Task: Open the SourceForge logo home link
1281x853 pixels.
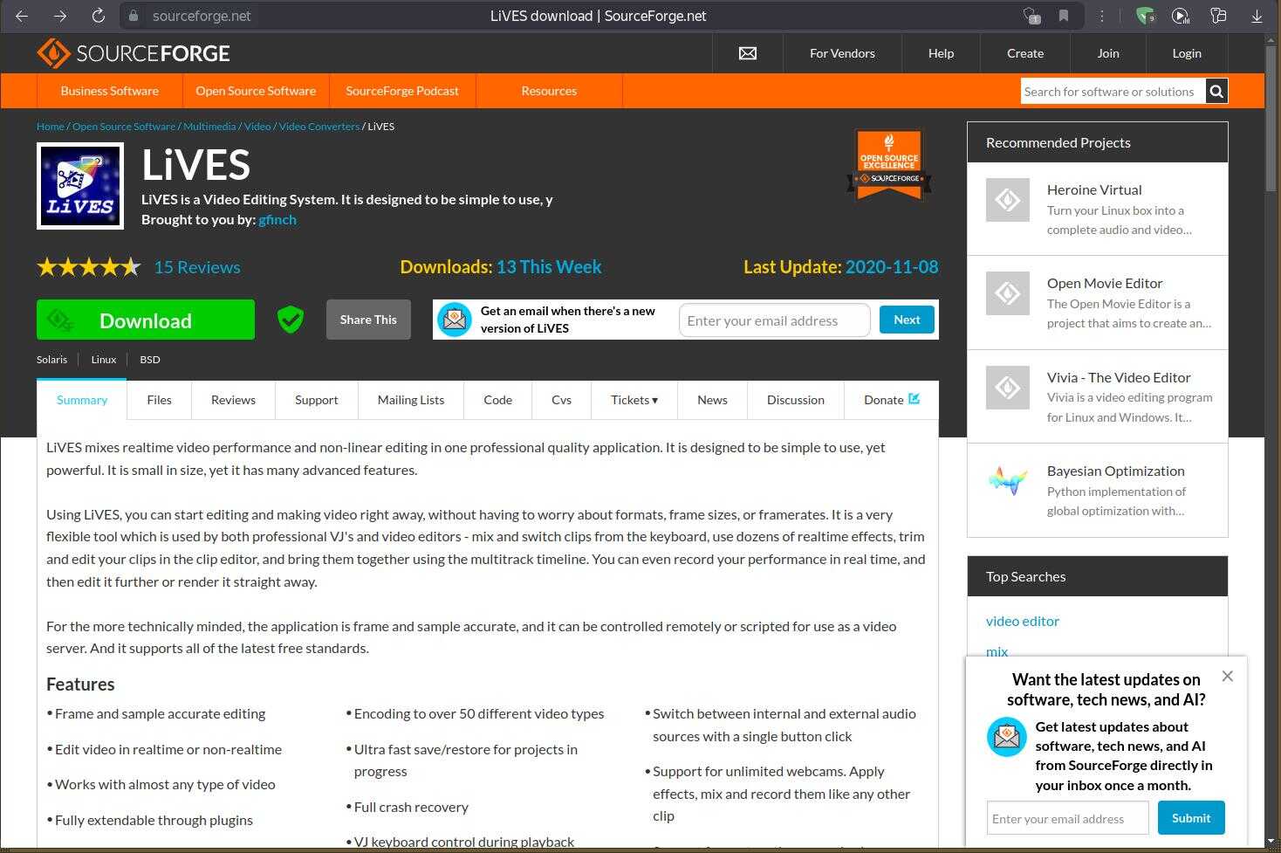Action: click(x=134, y=53)
